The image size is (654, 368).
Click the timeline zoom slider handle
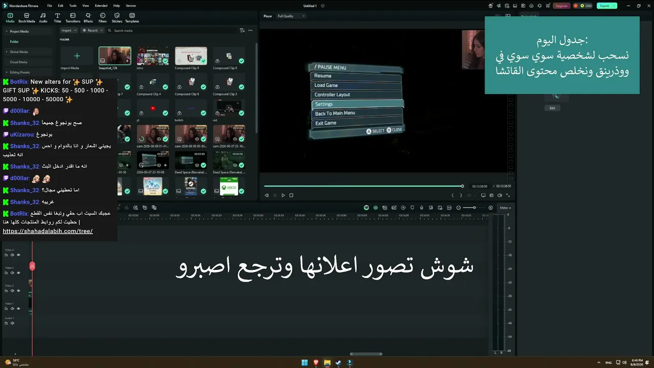pos(475,208)
